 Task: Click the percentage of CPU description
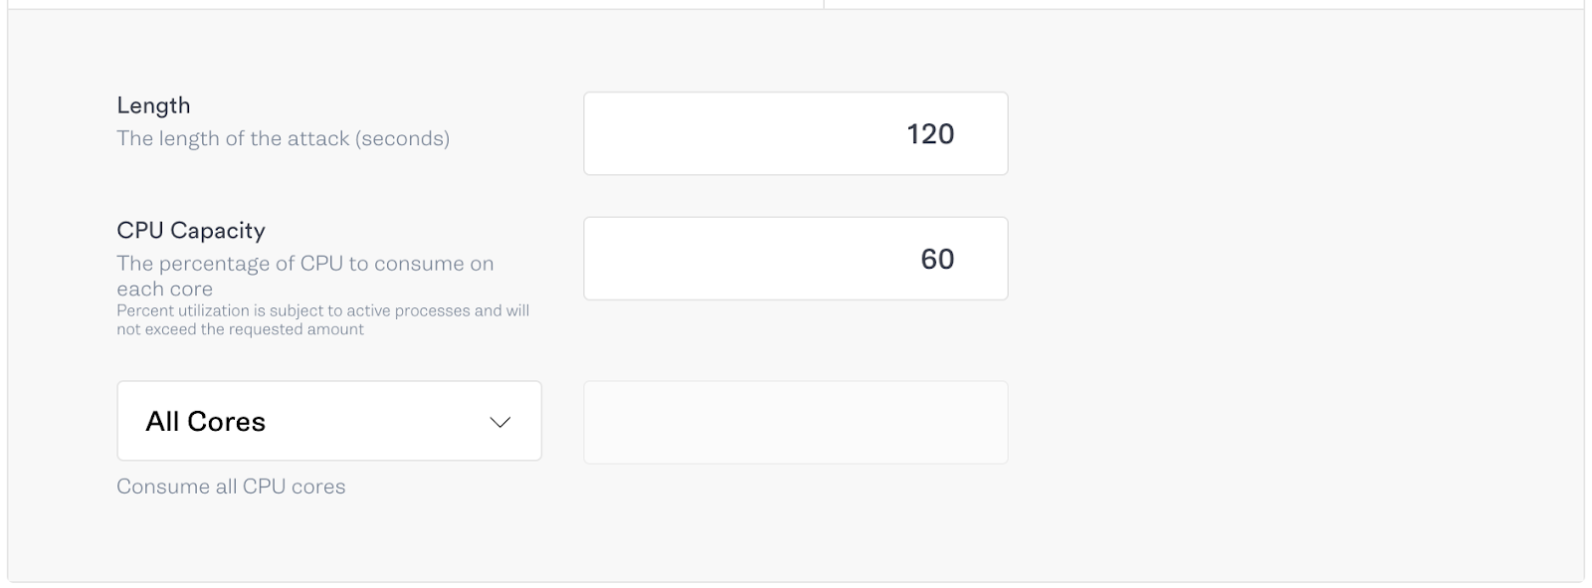point(305,276)
